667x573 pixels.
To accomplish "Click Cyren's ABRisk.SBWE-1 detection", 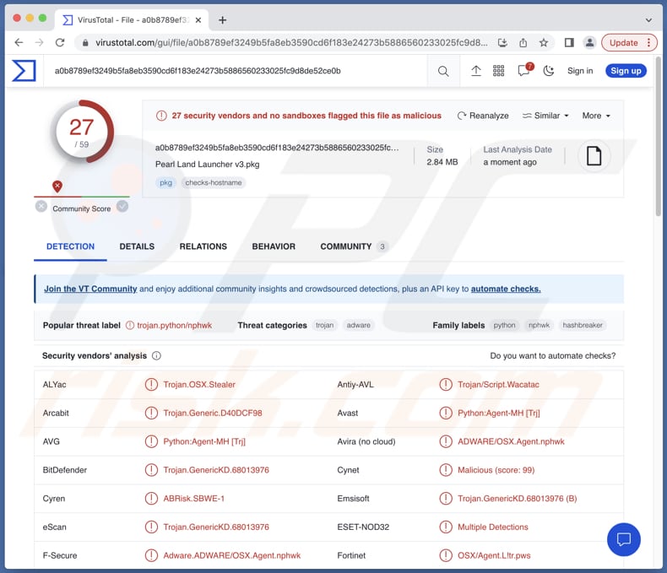I will [x=194, y=499].
